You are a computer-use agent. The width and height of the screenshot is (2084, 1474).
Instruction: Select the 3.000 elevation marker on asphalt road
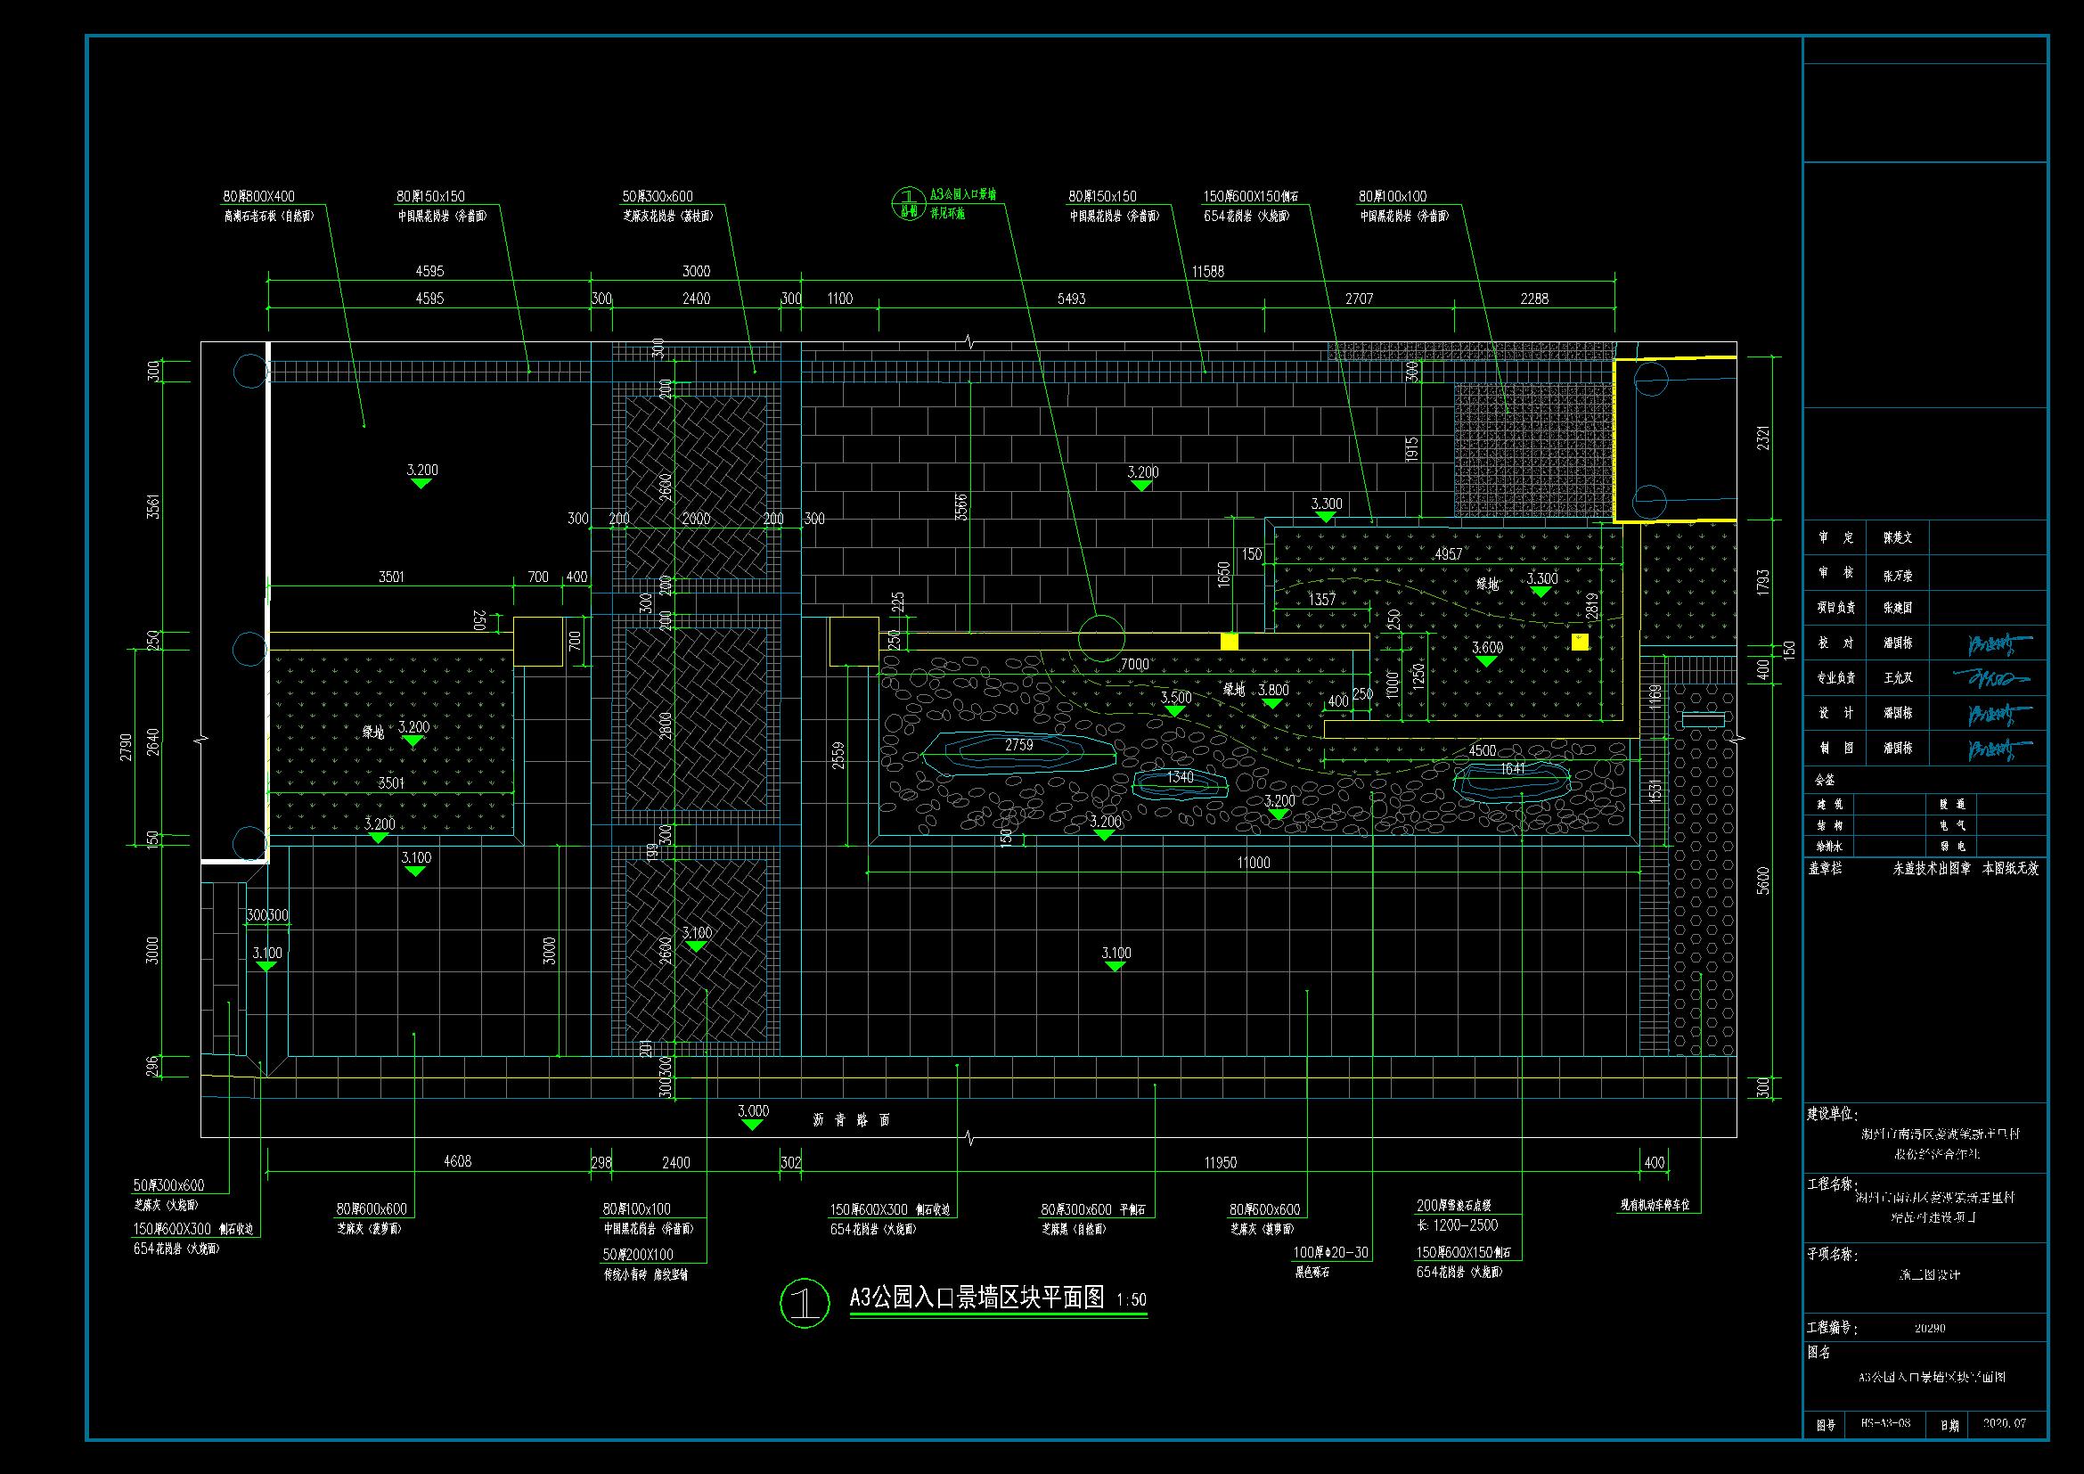tap(753, 1118)
